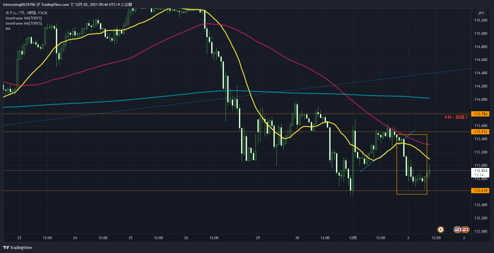Click the 26 date label on time axis
The width and height of the screenshot is (494, 253).
coord(186,238)
